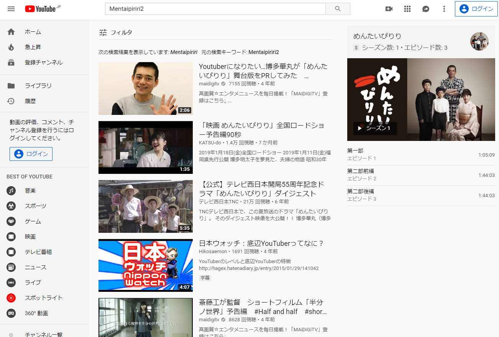Open the テレビ西日本 ダイジェスト thumbnail
Screen dimensions: 499x337
[x=146, y=206]
